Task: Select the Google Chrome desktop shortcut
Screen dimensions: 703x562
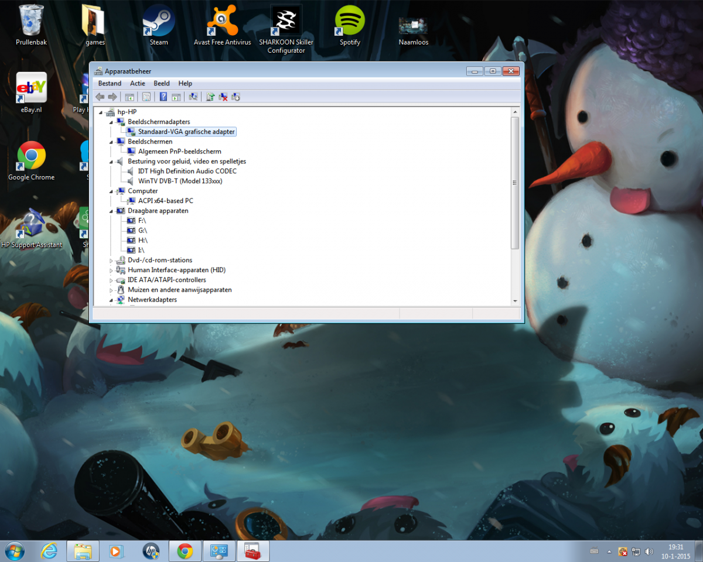Action: click(x=31, y=161)
